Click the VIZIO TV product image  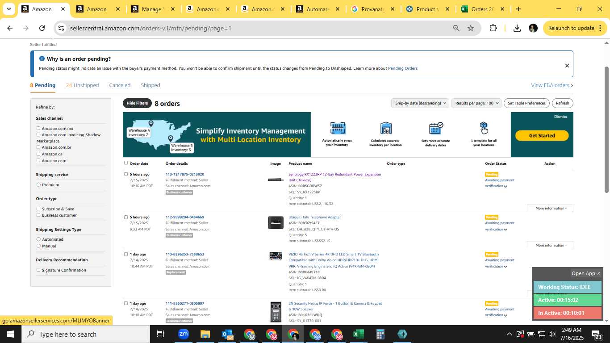click(x=276, y=256)
